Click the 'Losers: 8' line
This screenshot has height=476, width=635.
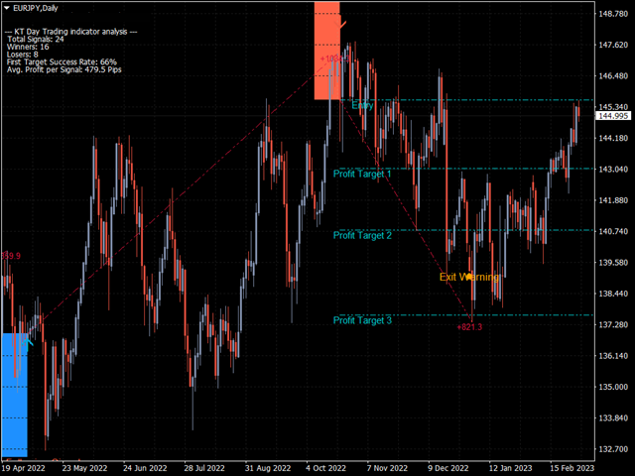23,55
